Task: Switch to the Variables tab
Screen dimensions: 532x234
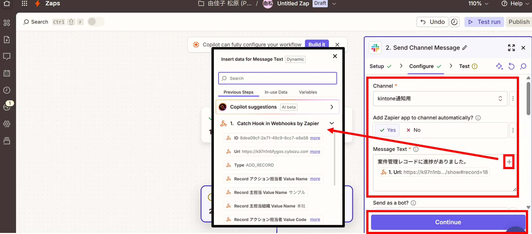Action: pyautogui.click(x=308, y=92)
